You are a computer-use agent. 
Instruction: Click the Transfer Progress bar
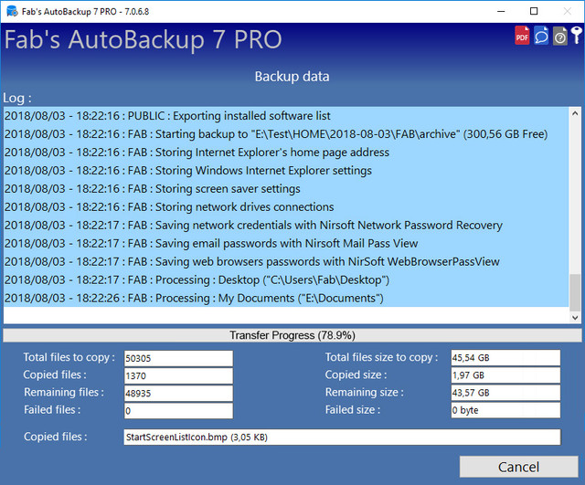point(292,335)
